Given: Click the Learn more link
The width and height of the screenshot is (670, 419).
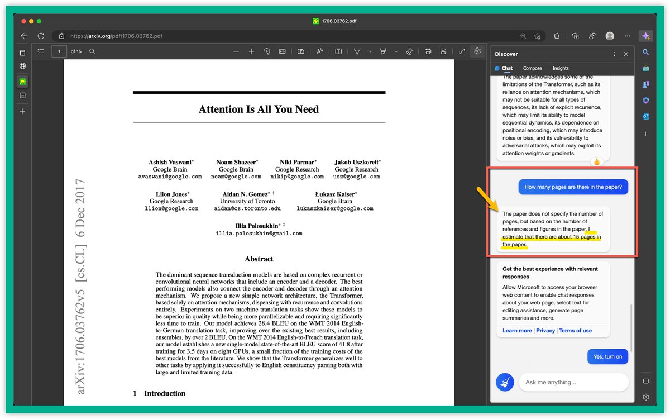Looking at the screenshot, I should [517, 331].
